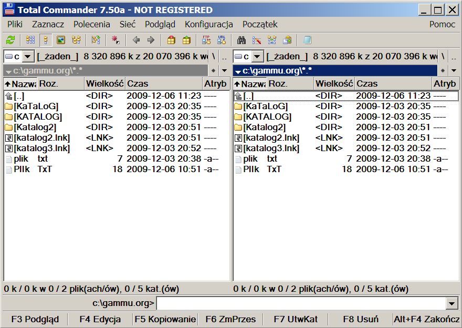
Task: Open Search files binoculars icon
Action: (241, 40)
